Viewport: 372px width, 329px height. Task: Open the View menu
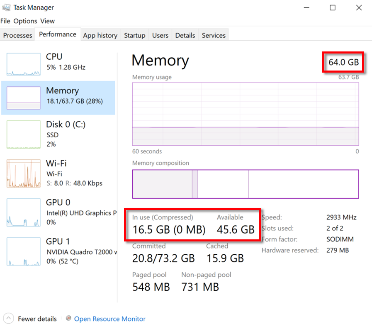47,21
